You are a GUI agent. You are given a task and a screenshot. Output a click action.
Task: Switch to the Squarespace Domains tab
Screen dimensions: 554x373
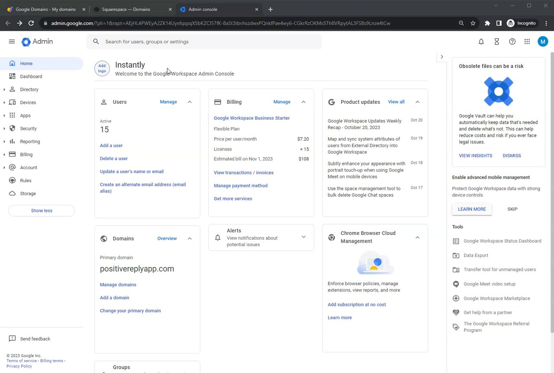click(126, 9)
